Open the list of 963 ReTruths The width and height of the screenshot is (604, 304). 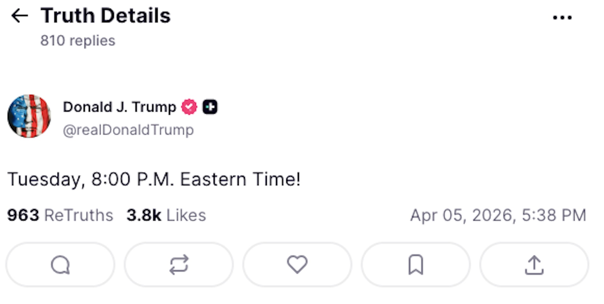60,215
